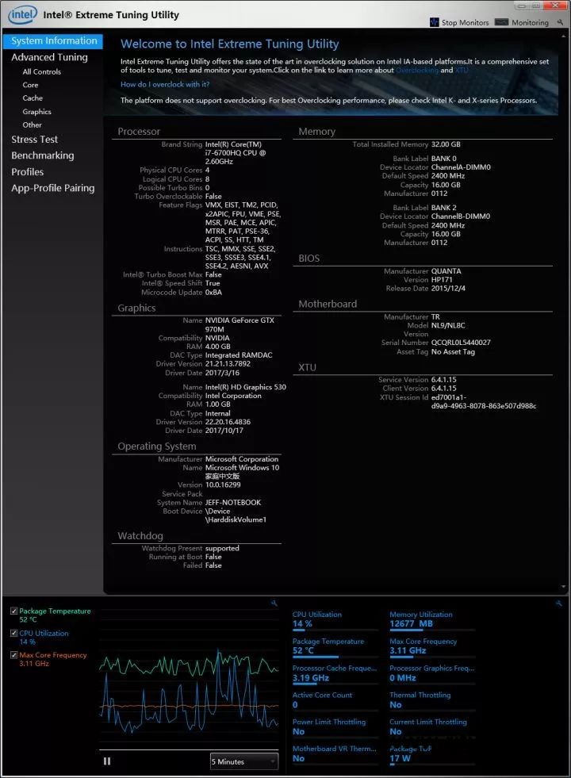Click the Operating System section heading
Viewport: 571px width, 778px height.
157,446
